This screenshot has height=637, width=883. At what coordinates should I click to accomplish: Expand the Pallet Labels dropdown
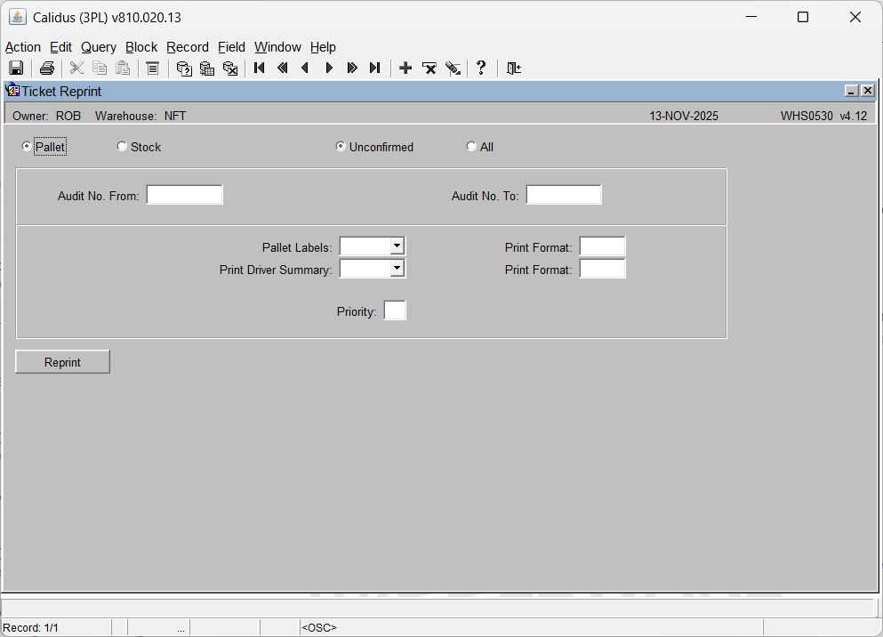pyautogui.click(x=397, y=246)
